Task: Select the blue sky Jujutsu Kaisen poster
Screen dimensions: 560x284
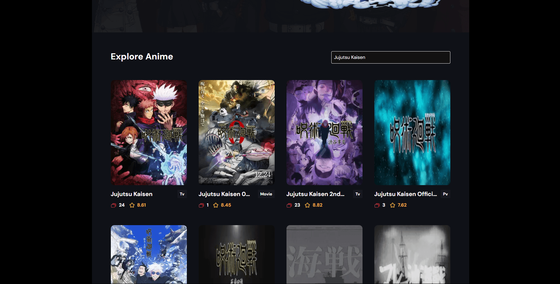Action: [x=149, y=254]
